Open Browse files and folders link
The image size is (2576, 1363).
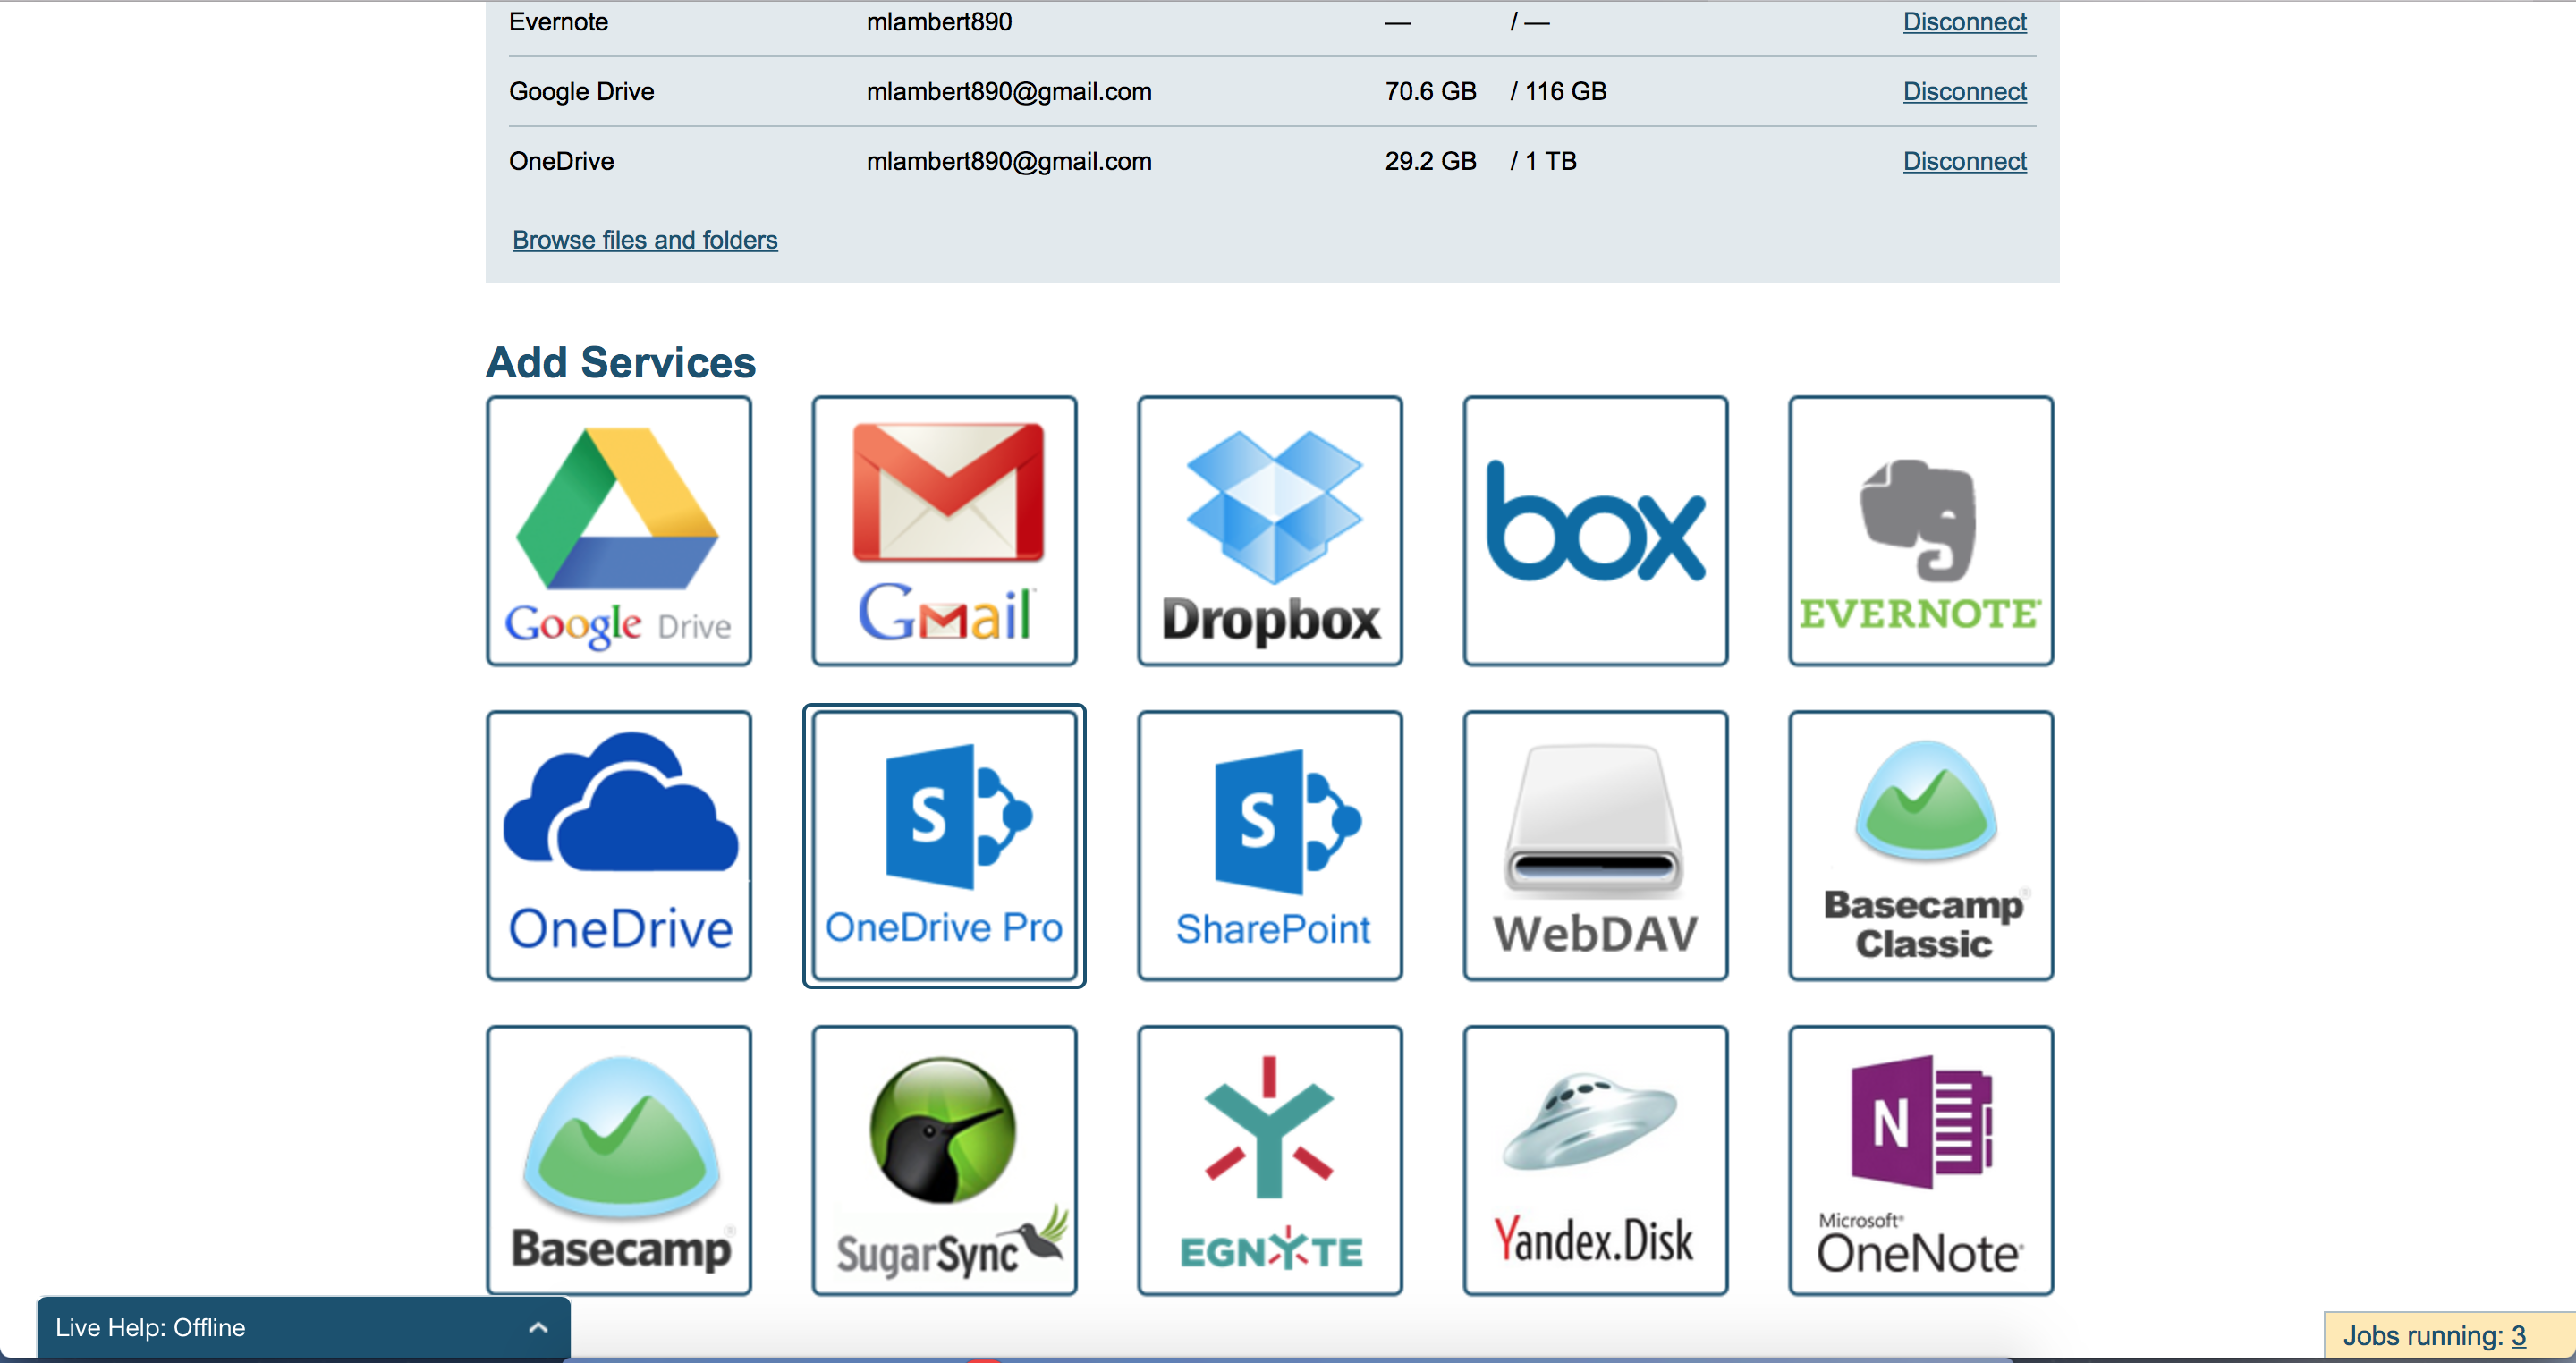(644, 240)
